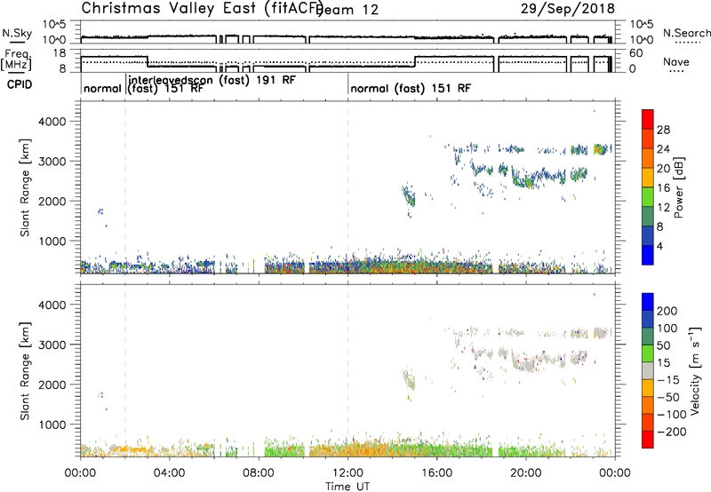Viewport: 711px width, 492px height.
Task: Click the 'N.Sky' legend label
Action: click(17, 33)
